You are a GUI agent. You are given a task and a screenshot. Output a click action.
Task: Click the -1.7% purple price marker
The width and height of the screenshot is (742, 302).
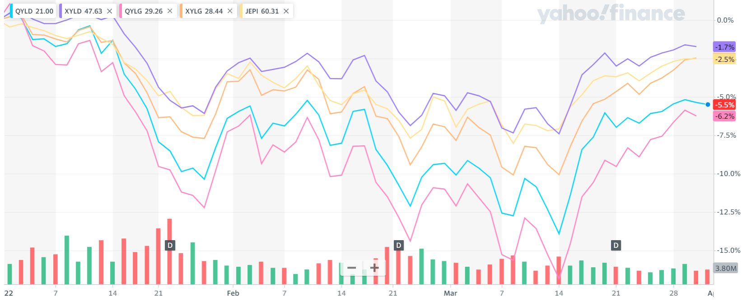click(x=724, y=46)
